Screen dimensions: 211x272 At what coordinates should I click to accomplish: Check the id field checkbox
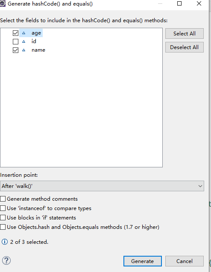tap(16, 42)
